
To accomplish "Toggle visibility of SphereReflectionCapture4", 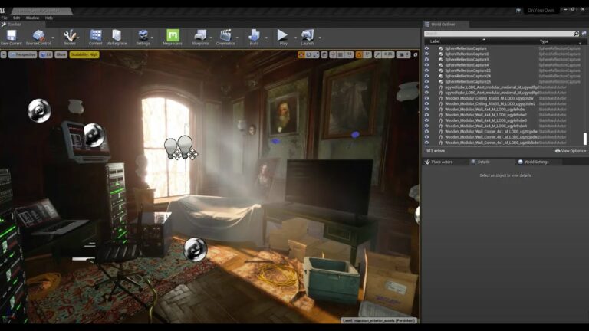I will coord(426,65).
